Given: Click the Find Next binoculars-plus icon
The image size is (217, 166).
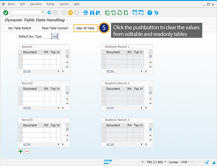Looking at the screenshot, I should (x=98, y=13).
